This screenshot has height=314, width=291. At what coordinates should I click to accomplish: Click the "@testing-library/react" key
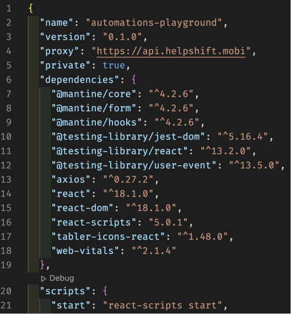(120, 151)
